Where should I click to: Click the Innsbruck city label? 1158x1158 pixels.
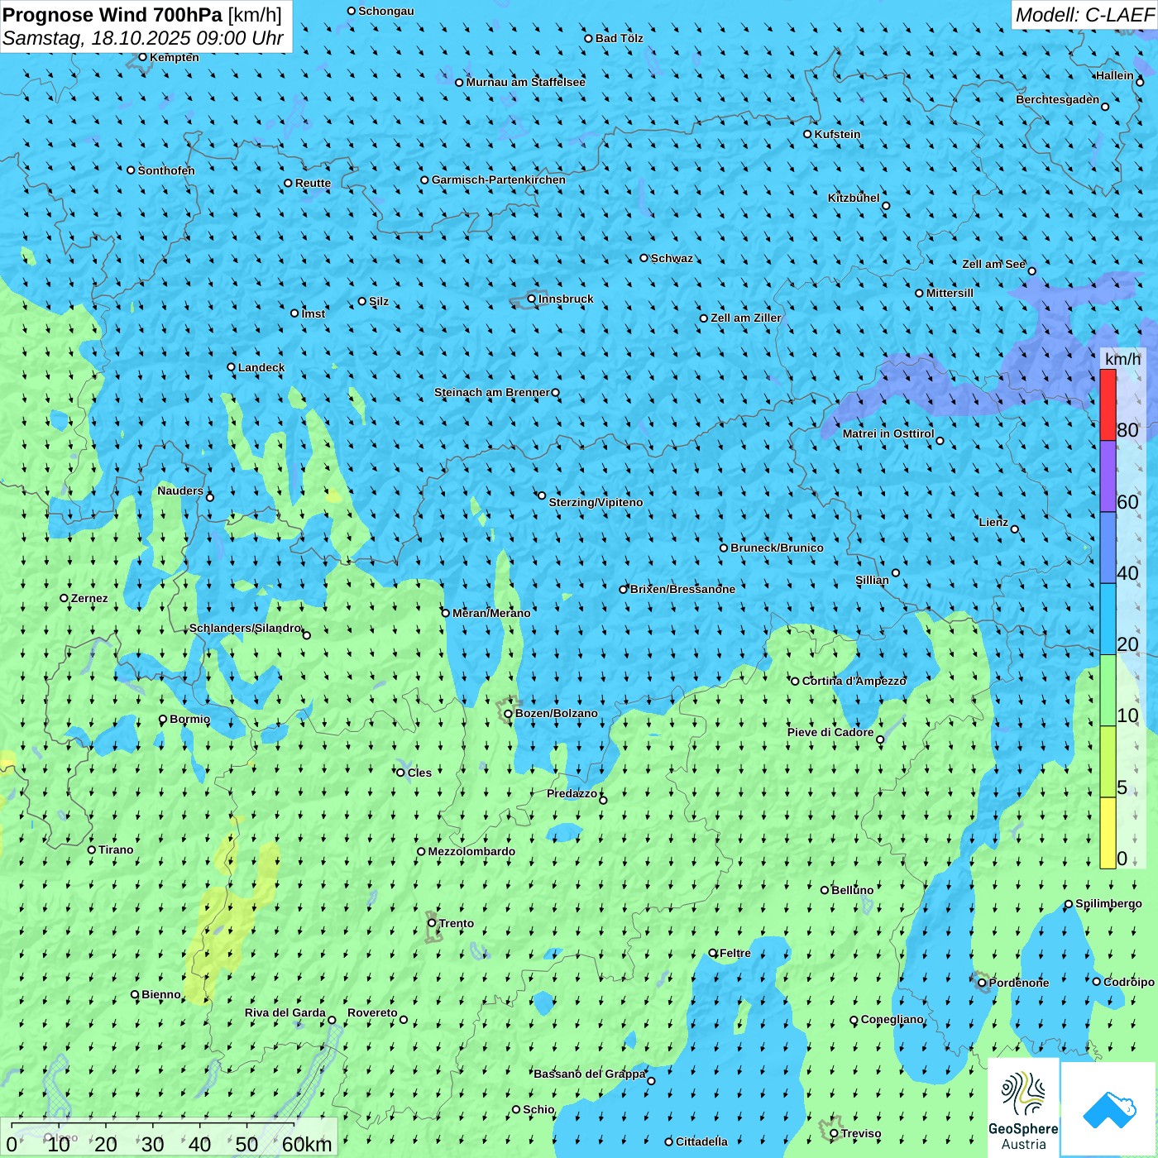pos(566,299)
